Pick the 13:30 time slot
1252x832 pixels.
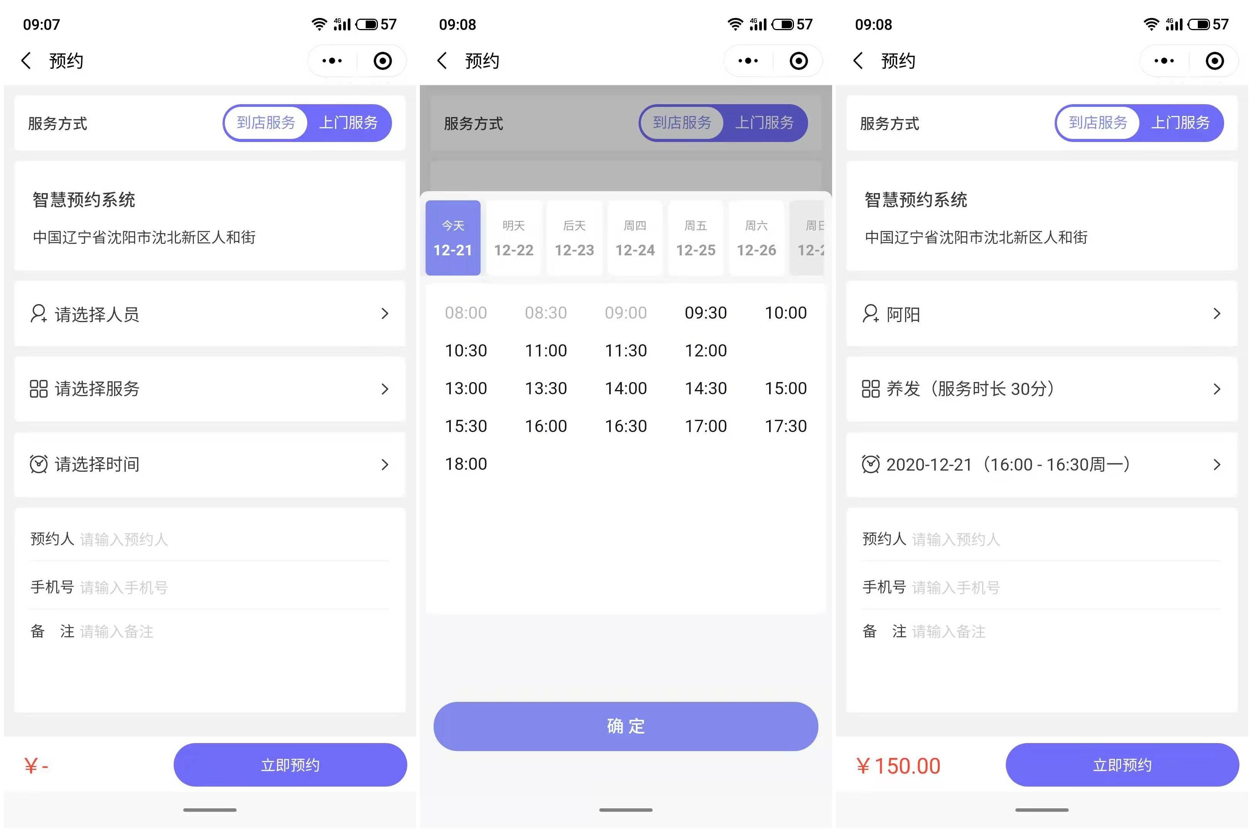(545, 388)
